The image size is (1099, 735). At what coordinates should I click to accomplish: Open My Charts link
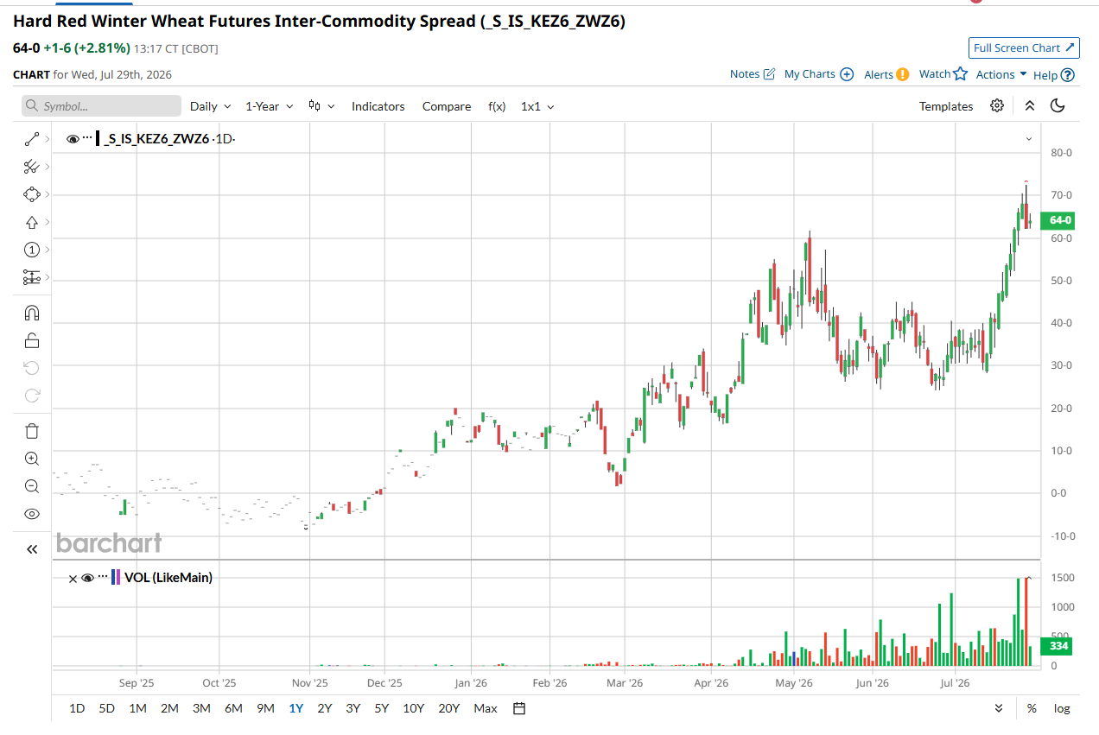819,74
